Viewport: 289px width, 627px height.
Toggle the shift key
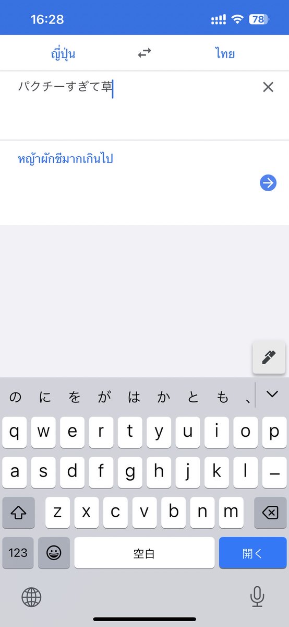[19, 513]
